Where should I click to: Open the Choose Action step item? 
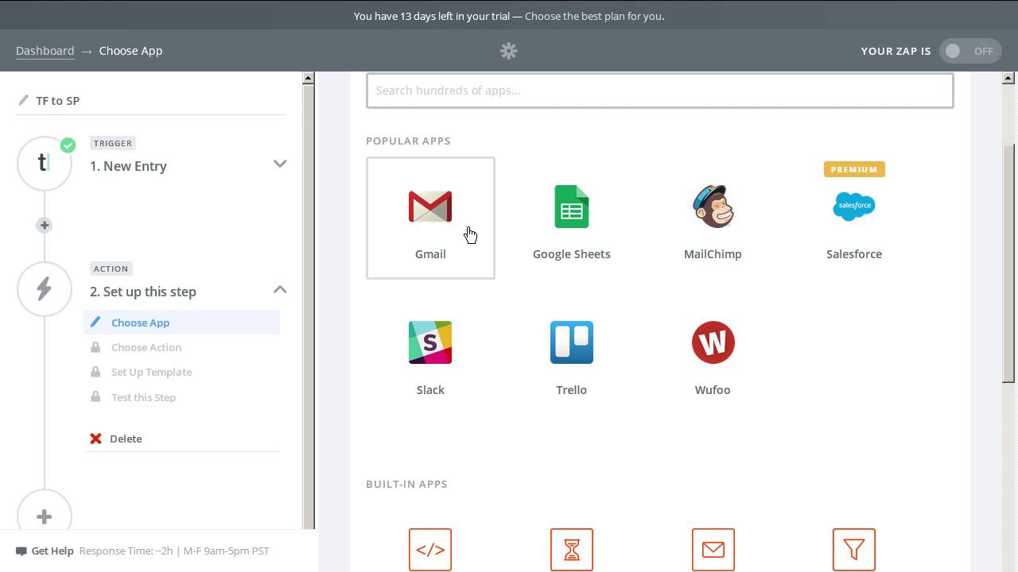[181, 347]
